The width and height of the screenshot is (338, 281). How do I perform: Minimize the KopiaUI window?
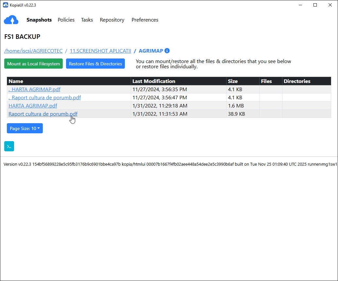[x=300, y=5]
